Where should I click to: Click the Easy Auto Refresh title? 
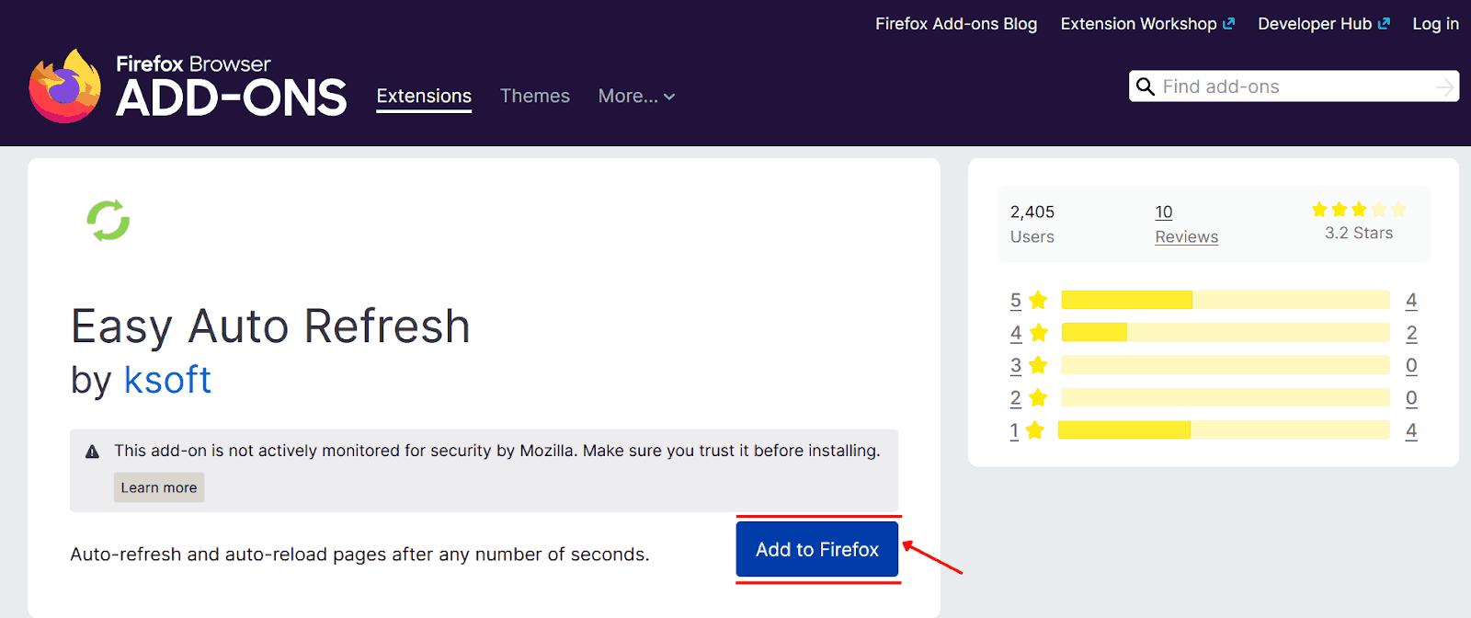point(270,326)
